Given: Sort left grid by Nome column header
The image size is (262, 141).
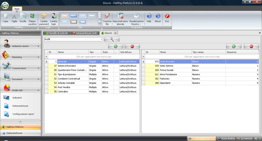Looking at the screenshot, I should [x=73, y=52].
